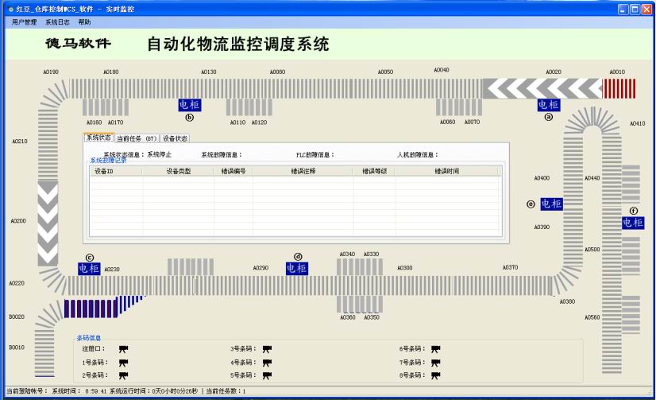Click electric cabinet 电柜 labeled b
The height and width of the screenshot is (400, 656).
pyautogui.click(x=189, y=104)
